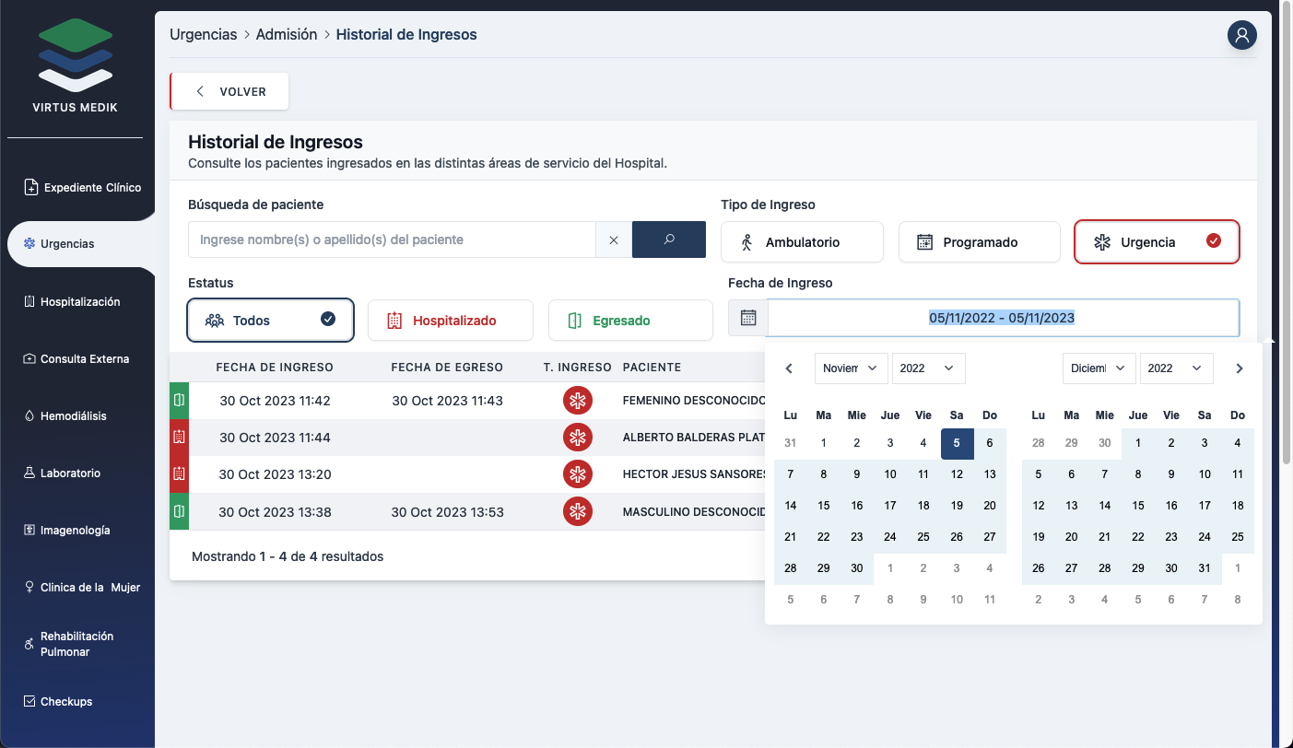Advance to next month in calendar

click(1240, 368)
